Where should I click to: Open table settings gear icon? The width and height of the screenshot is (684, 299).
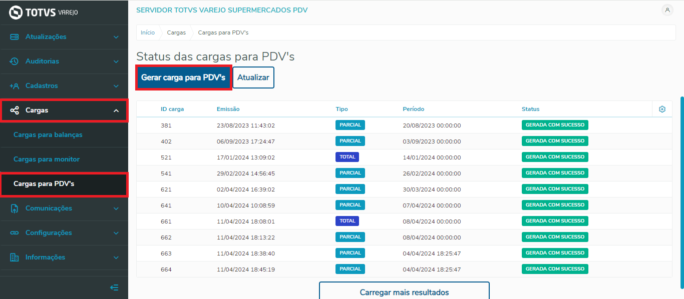pos(662,109)
